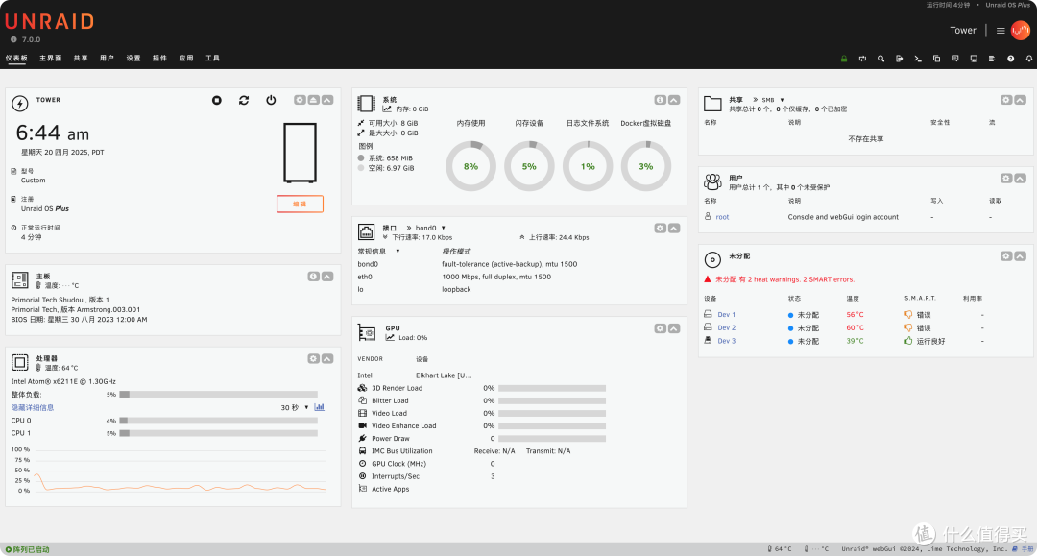
Task: Open the web terminal icon
Action: click(x=918, y=59)
